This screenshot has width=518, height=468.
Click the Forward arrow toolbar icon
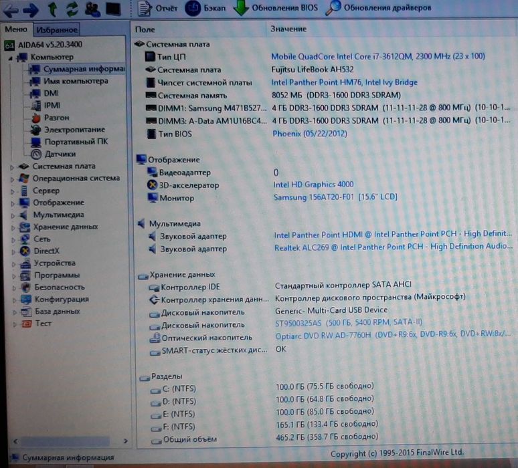(31, 10)
